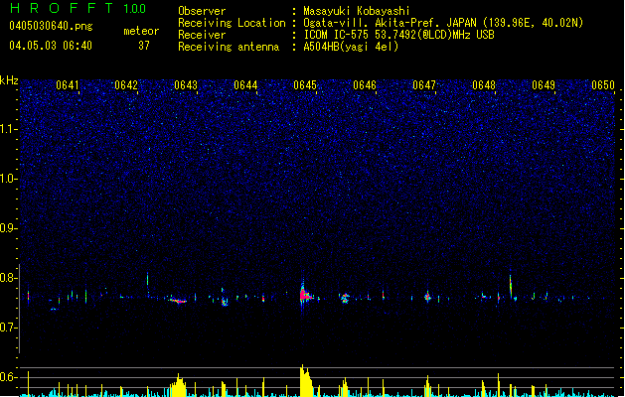Click the green vertical echo near 0642
The width and height of the screenshot is (625, 397).
(147, 281)
